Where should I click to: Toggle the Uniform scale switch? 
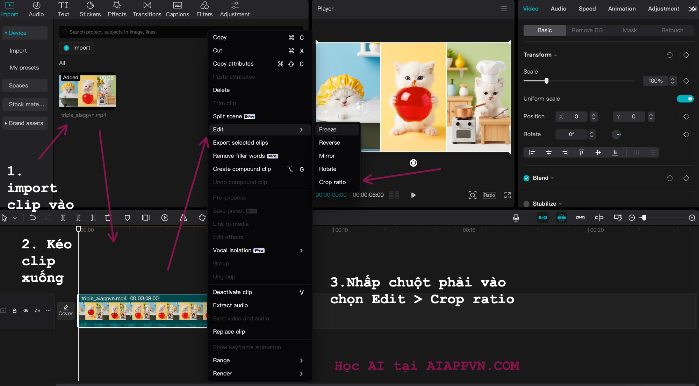click(685, 99)
